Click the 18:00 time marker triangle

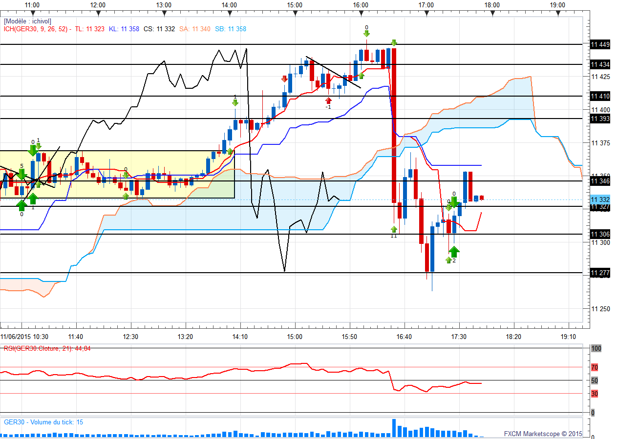click(x=492, y=14)
